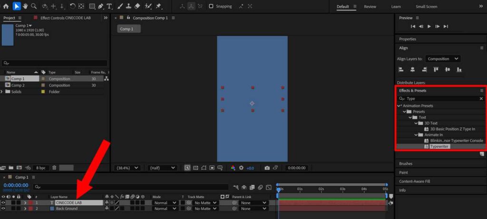Go to the Home screen icon
This screenshot has height=219, width=487.
click(6, 6)
